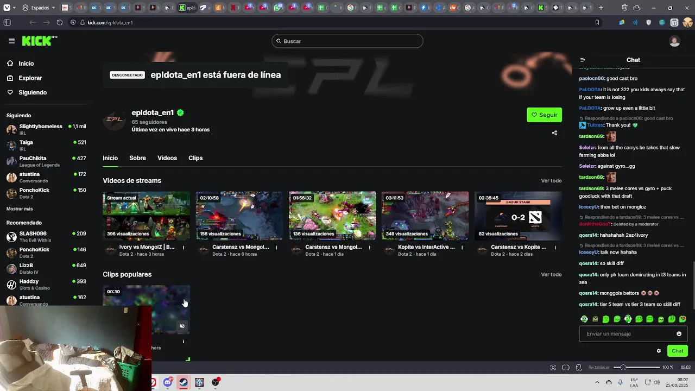Switch to the Videos tab
Viewport: 695px width, 391px height.
pyautogui.click(x=167, y=158)
